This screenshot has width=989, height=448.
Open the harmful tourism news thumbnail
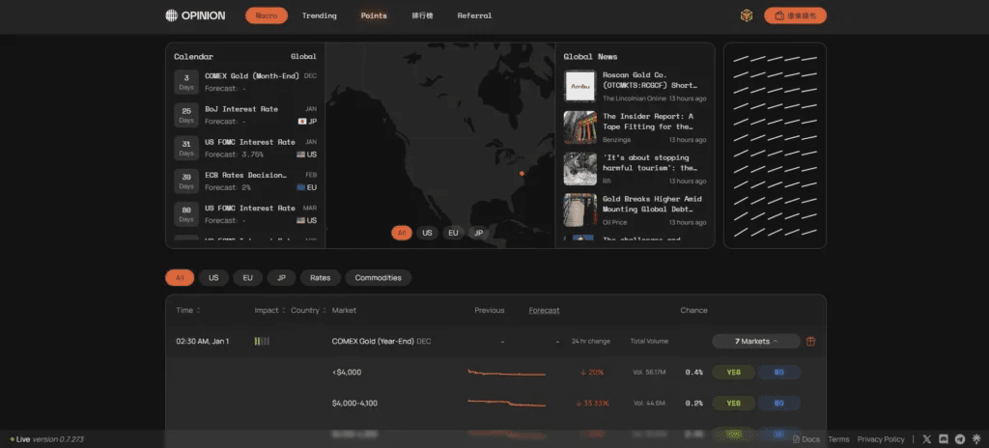click(579, 168)
